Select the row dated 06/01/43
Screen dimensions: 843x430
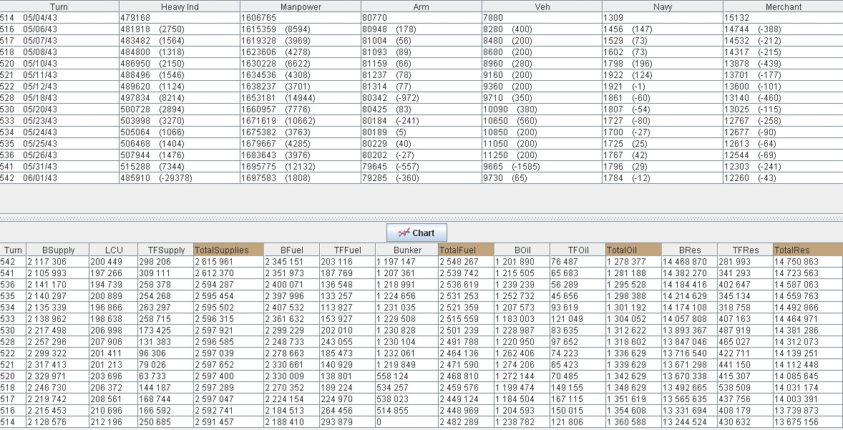[x=421, y=178]
